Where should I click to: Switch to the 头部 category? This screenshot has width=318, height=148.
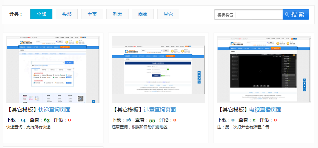tap(67, 14)
